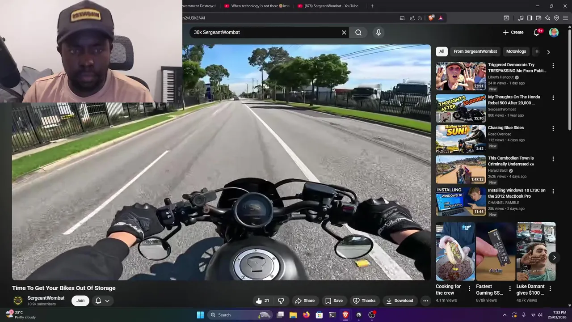Screen dimensions: 572x322
Task: Open options for Cooking for the crew short
Action: click(x=469, y=289)
